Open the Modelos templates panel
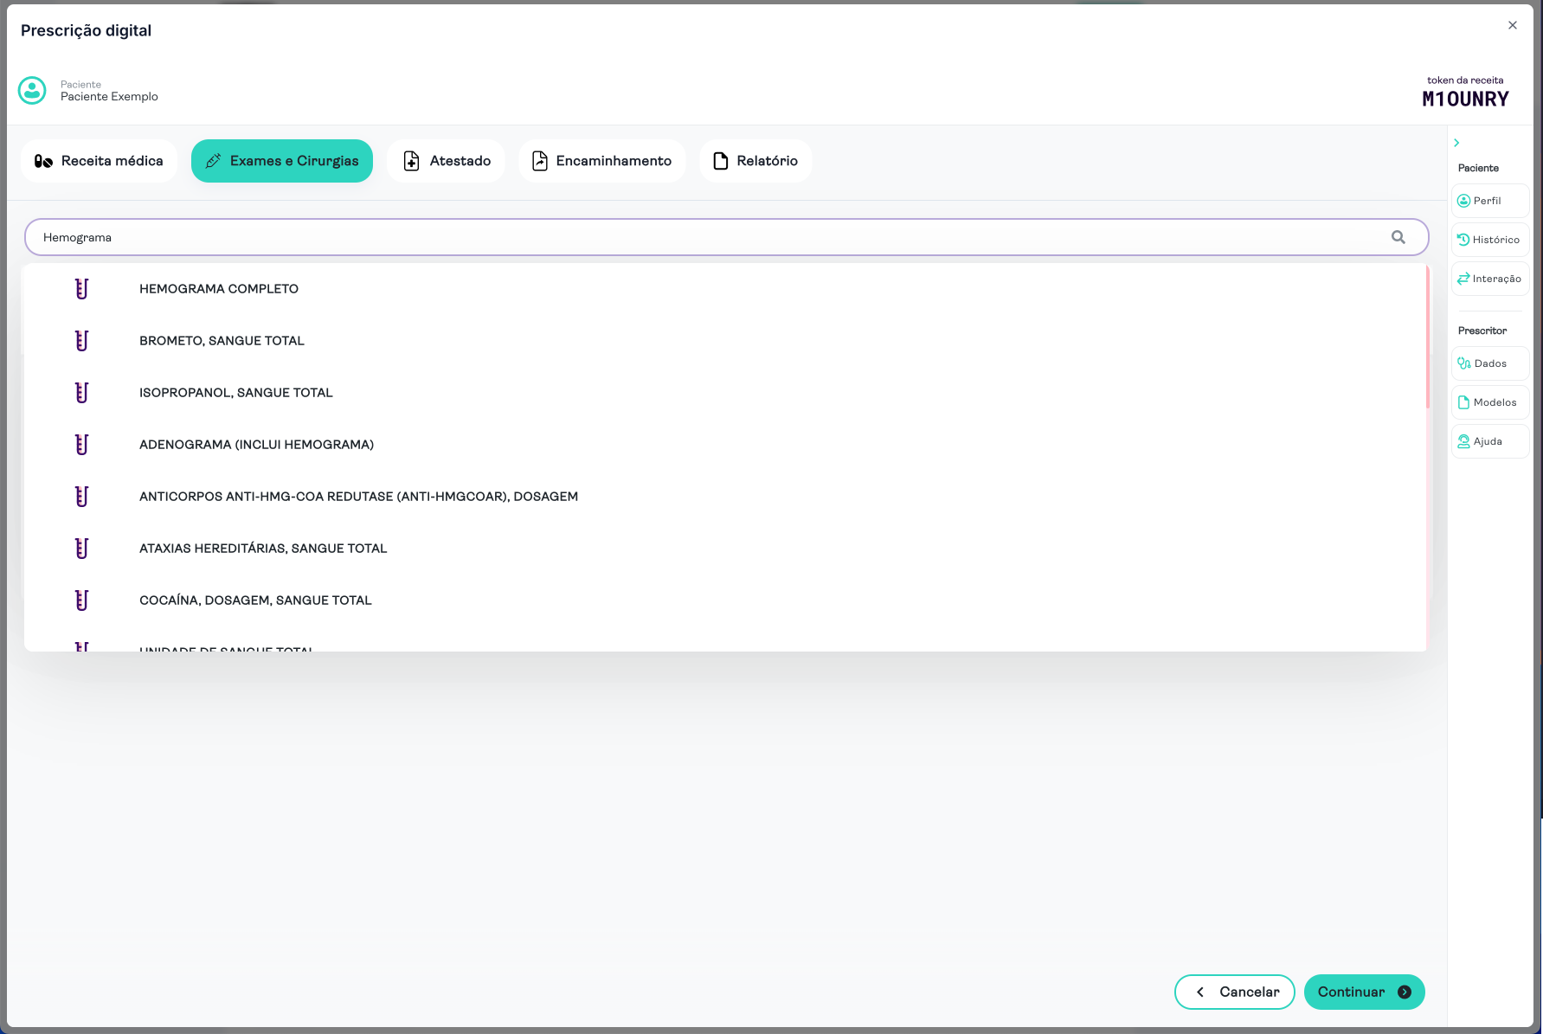This screenshot has height=1034, width=1543. [x=1489, y=402]
